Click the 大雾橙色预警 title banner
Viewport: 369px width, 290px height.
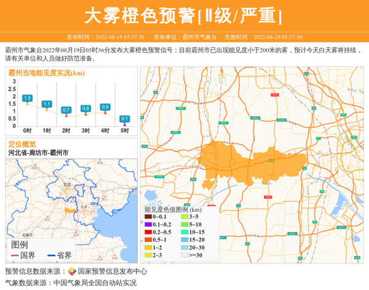[184, 15]
